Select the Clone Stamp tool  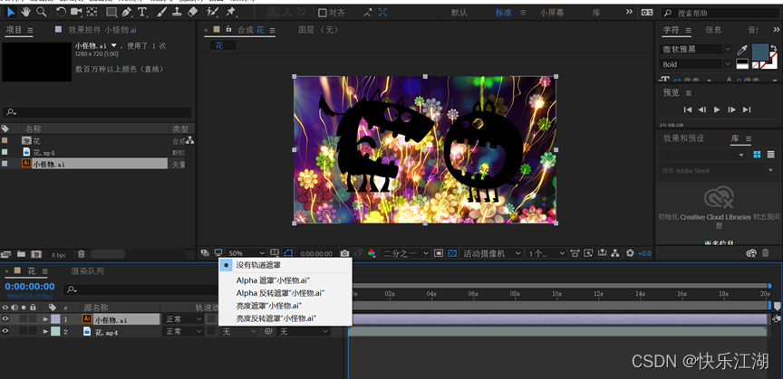(x=177, y=12)
